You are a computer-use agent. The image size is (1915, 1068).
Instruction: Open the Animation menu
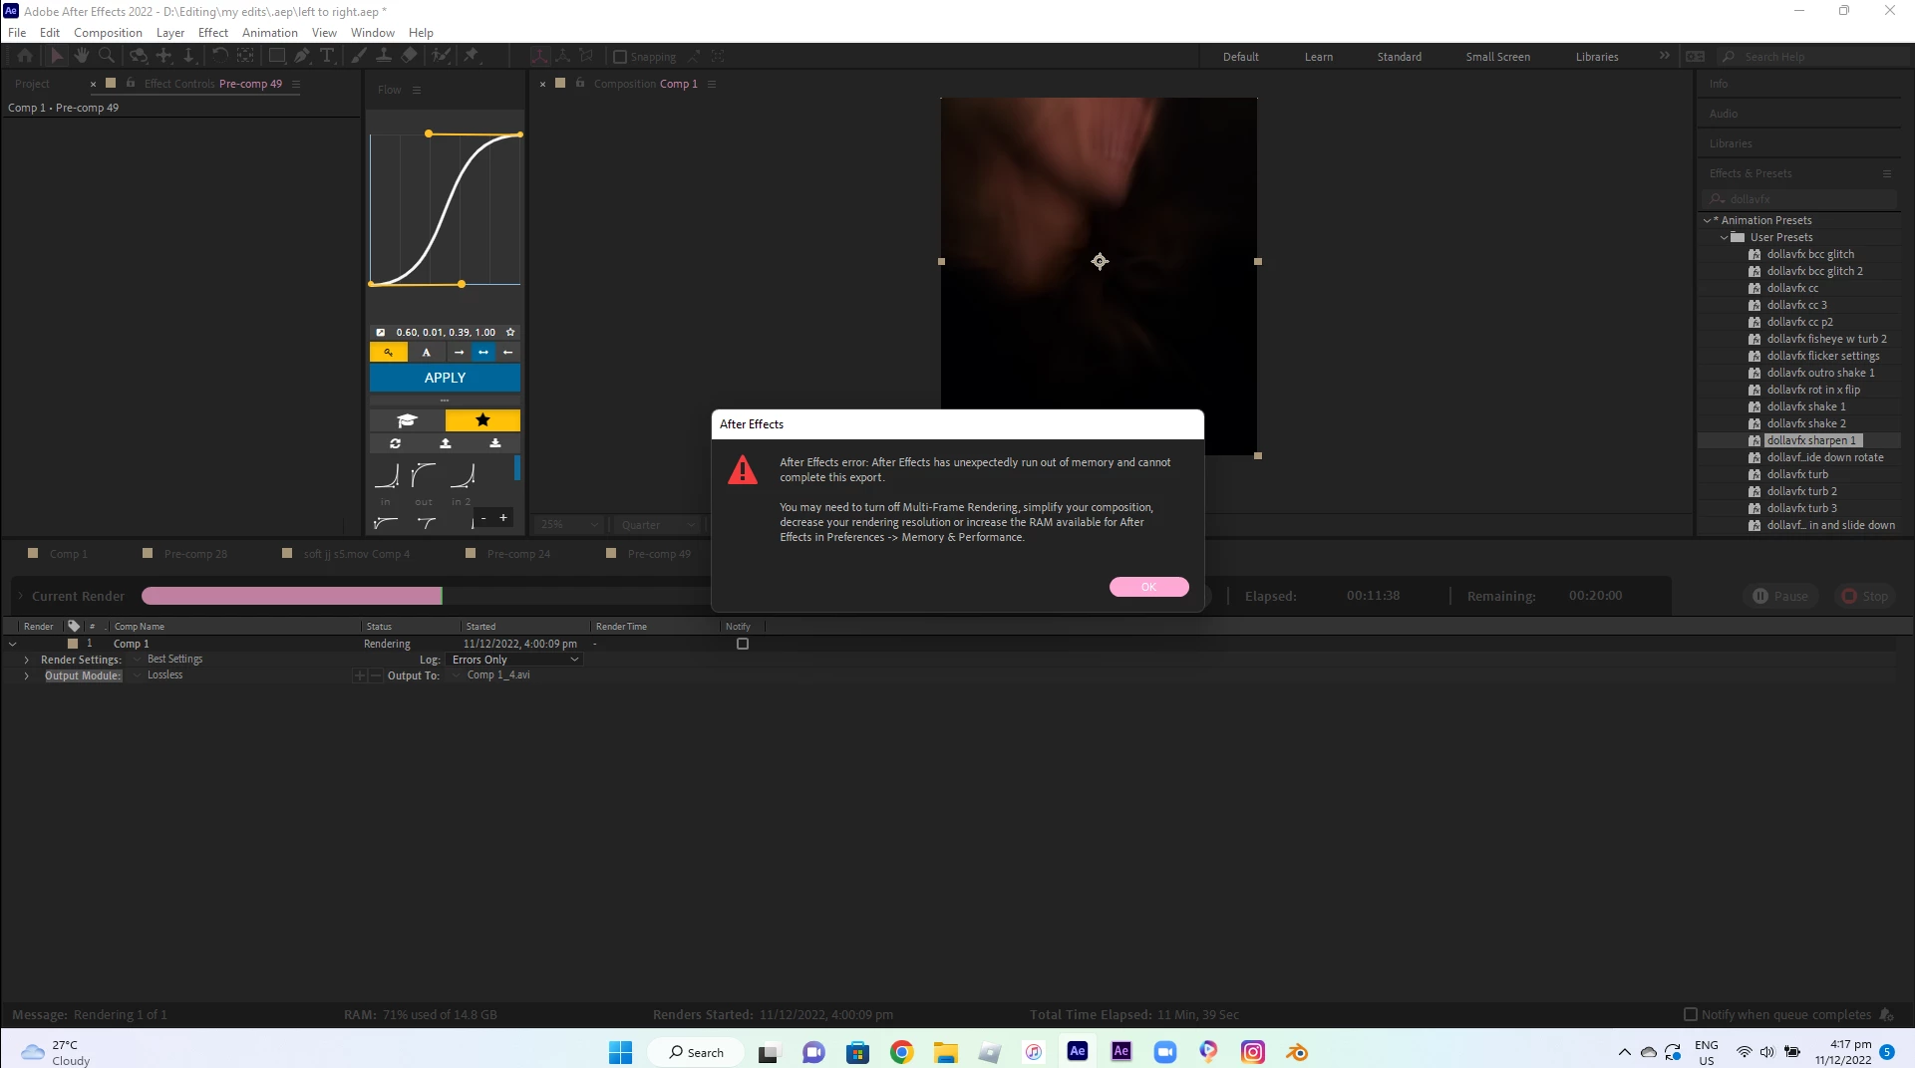pos(269,32)
